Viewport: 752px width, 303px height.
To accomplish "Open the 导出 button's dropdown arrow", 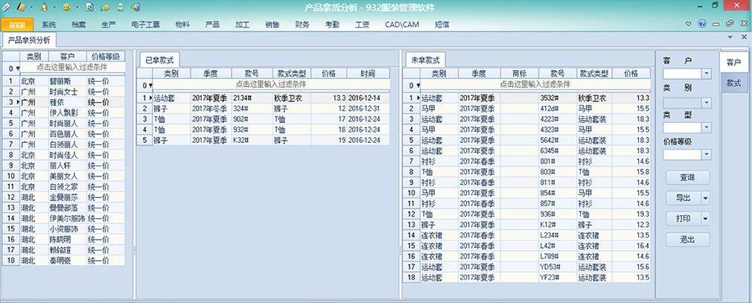I will 706,198.
